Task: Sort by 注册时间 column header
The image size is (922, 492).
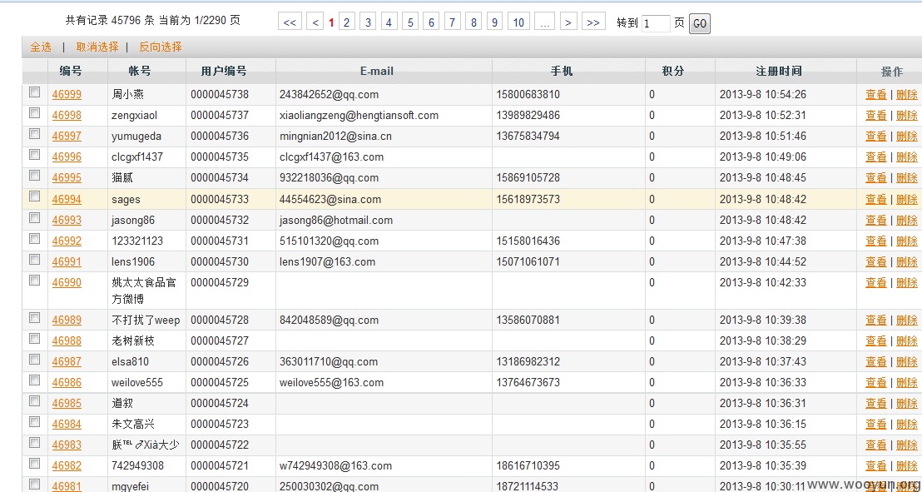Action: click(779, 72)
